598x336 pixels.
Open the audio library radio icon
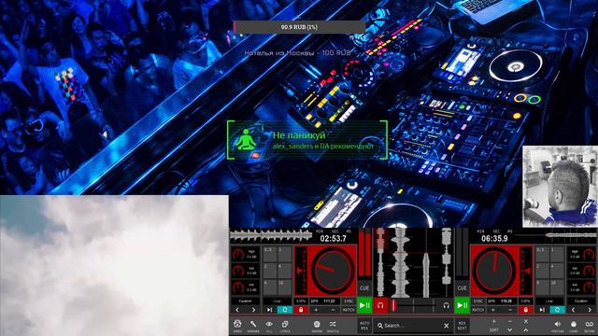(x=237, y=324)
